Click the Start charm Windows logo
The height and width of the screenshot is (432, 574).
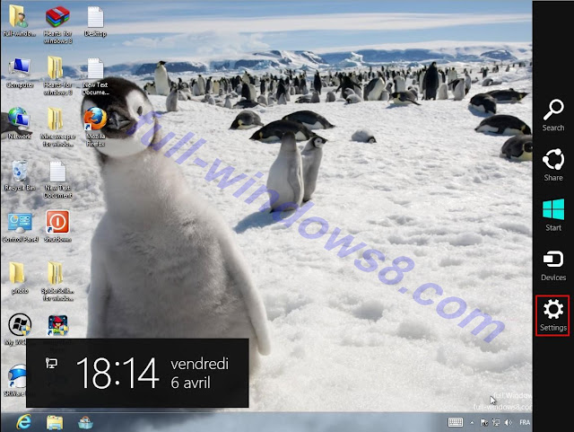553,209
